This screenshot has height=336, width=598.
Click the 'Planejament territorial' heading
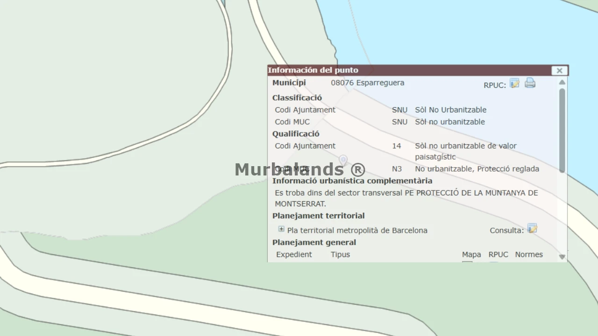coord(319,216)
